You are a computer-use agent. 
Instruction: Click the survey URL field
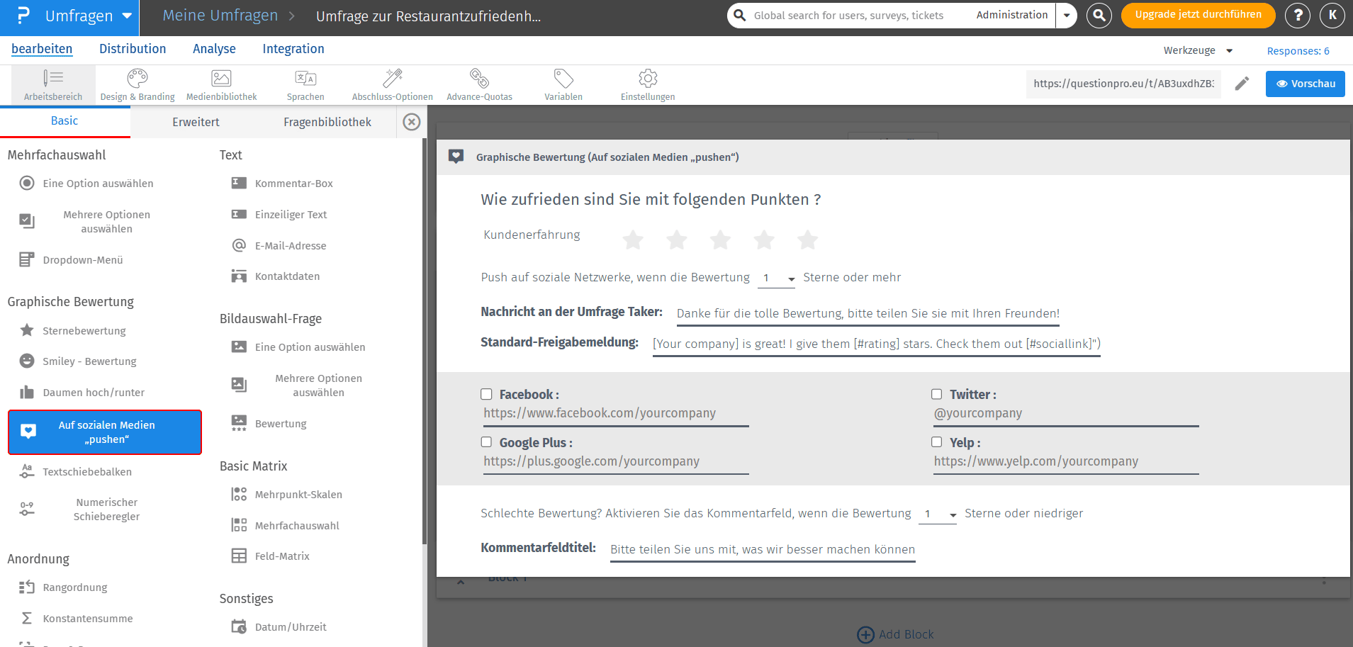(x=1123, y=84)
